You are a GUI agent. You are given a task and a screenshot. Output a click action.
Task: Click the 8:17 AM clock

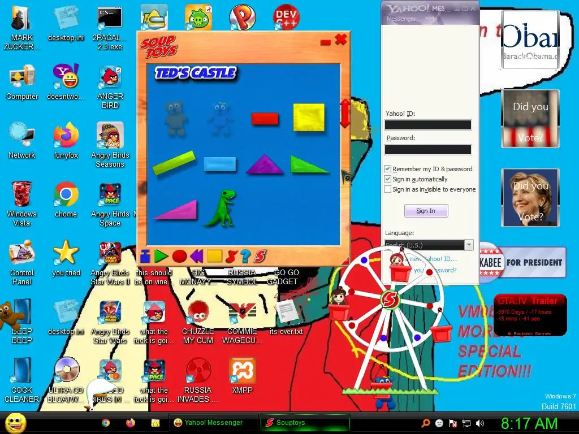(529, 423)
